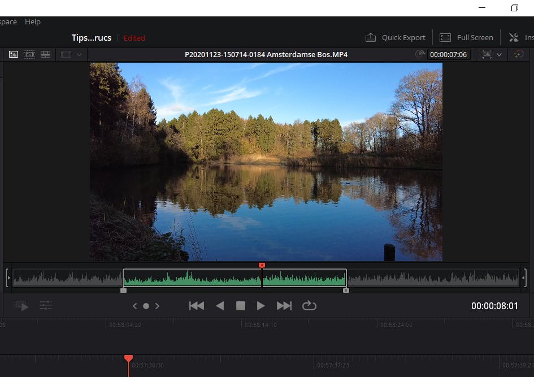Click the right bracket at scrubber end
534x377 pixels.
[x=524, y=278]
